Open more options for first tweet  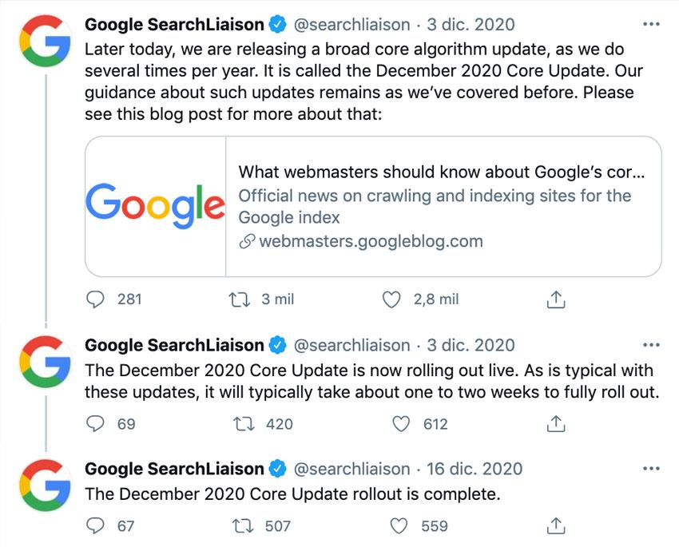pos(651,24)
